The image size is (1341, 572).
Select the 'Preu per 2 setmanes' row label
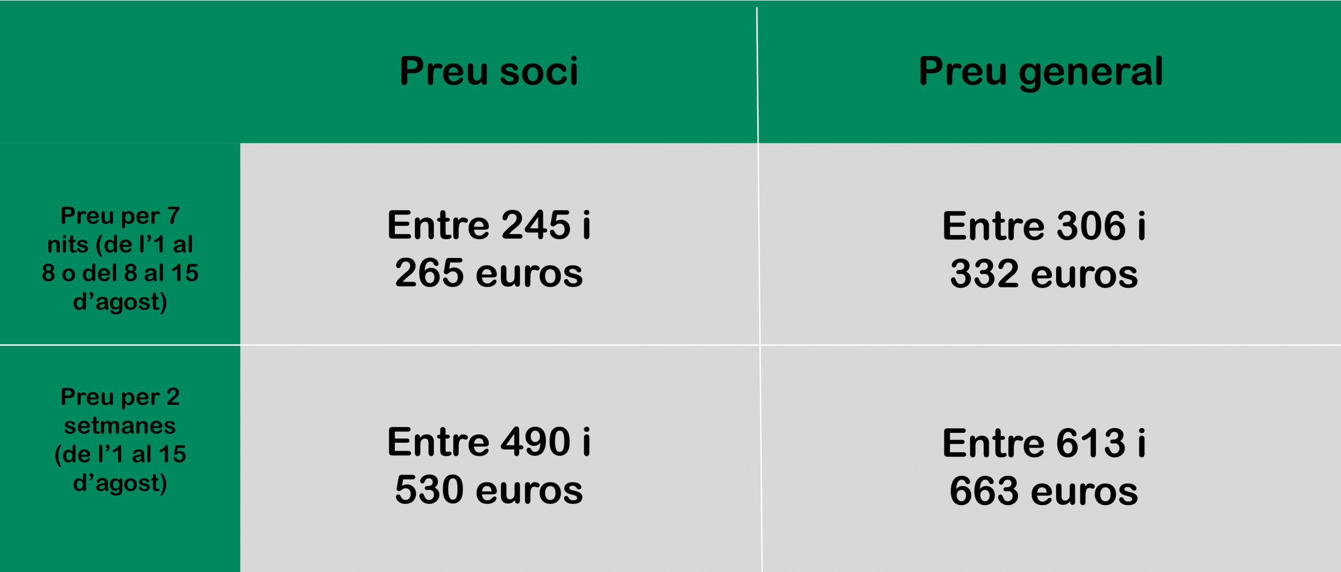(120, 440)
